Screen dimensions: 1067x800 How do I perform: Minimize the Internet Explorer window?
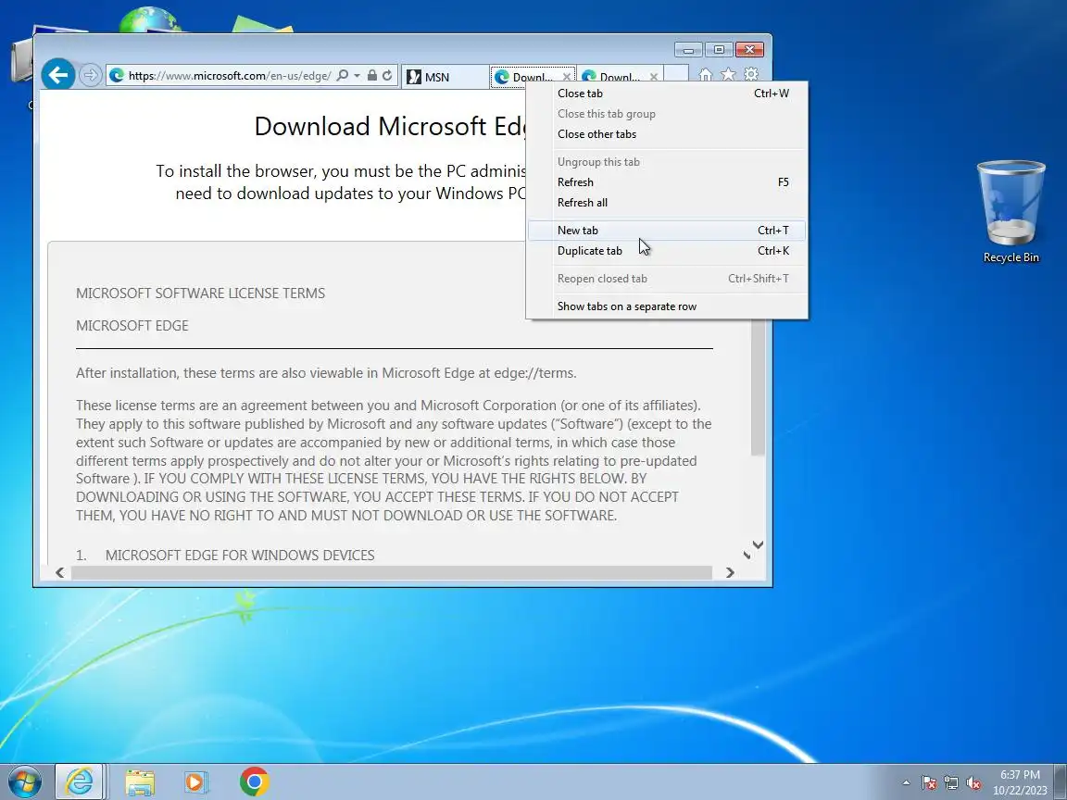click(x=689, y=50)
